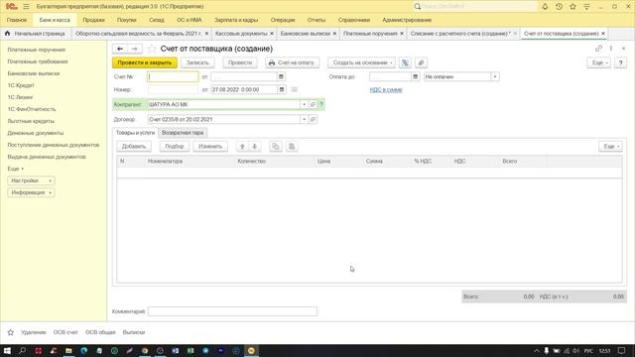Click the Изменить button

(210, 146)
